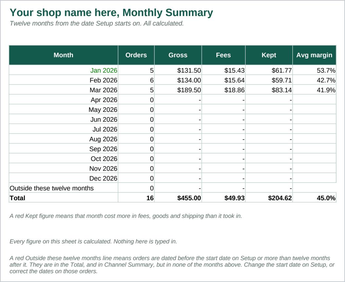The height and width of the screenshot is (282, 345).
Task: Select the Aug 2026 month cell
Action: pos(64,139)
